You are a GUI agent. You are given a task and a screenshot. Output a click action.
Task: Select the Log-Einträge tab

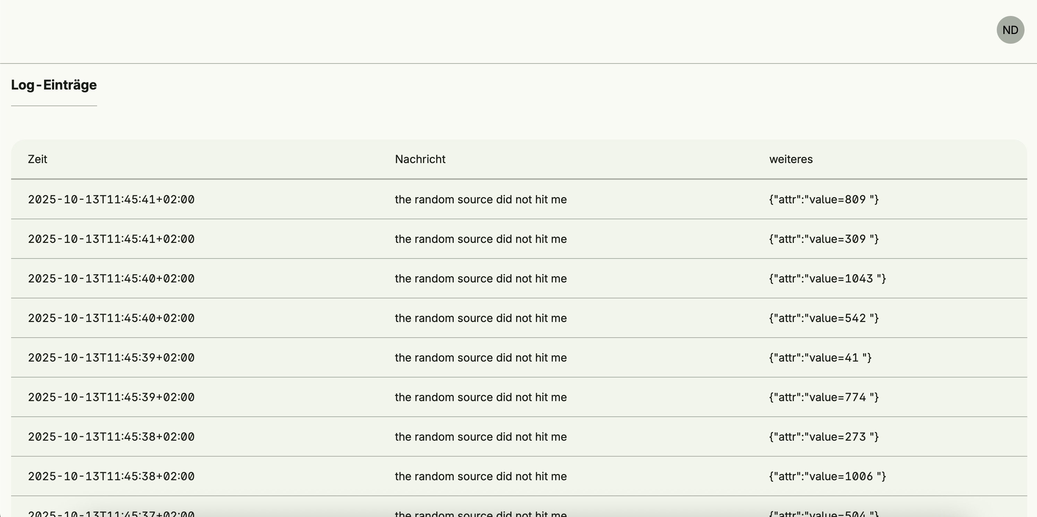(54, 85)
